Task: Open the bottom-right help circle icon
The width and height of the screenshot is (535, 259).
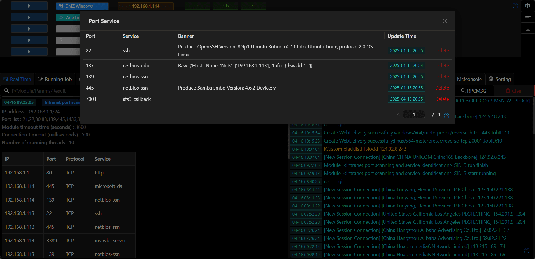Action: click(x=527, y=251)
